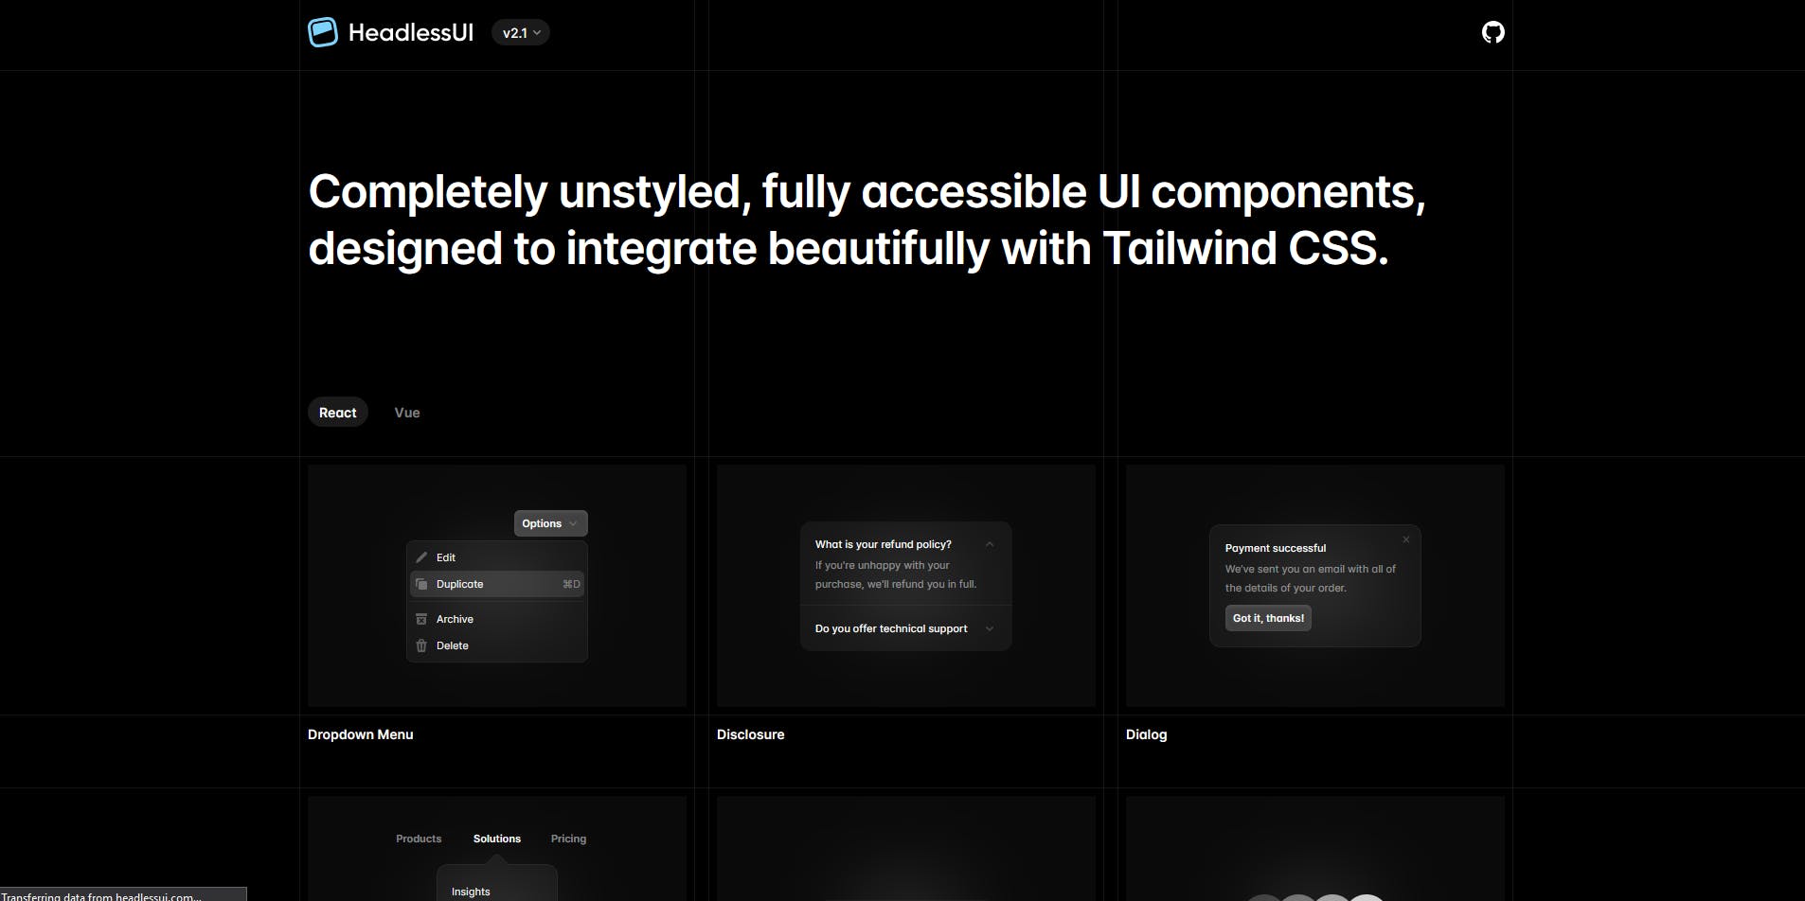Image resolution: width=1805 pixels, height=901 pixels.
Task: Click the Solutions popover tab
Action: 497,839
